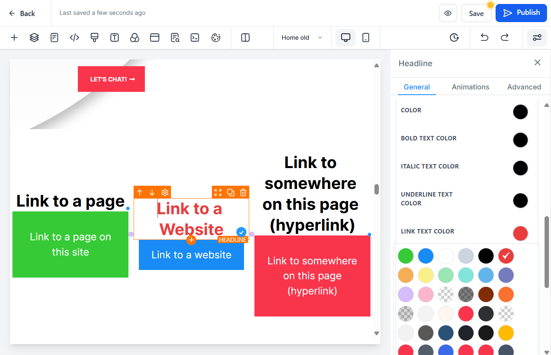Expand headline element fullscreen icon
This screenshot has width=551, height=355.
(x=218, y=193)
